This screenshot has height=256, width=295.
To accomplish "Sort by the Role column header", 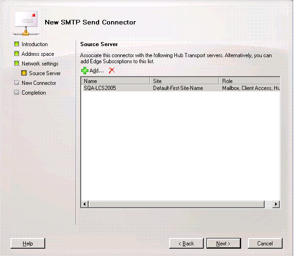I will 249,81.
